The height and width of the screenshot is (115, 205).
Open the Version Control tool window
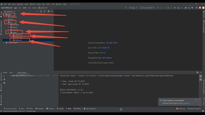click(10, 109)
